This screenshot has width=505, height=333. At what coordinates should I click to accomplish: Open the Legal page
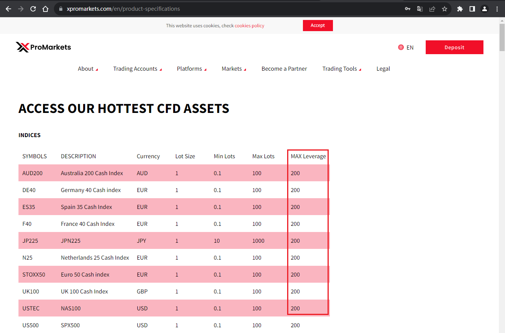[383, 69]
